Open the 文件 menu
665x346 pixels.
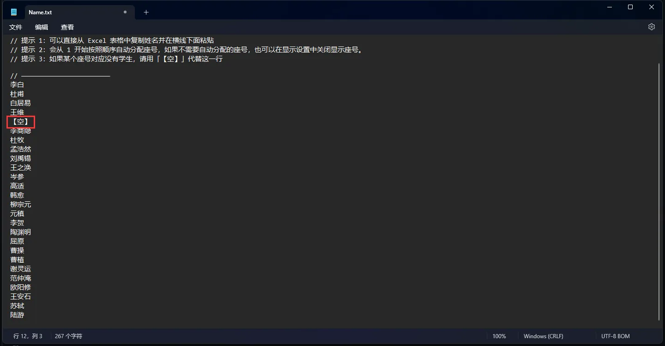(16, 27)
